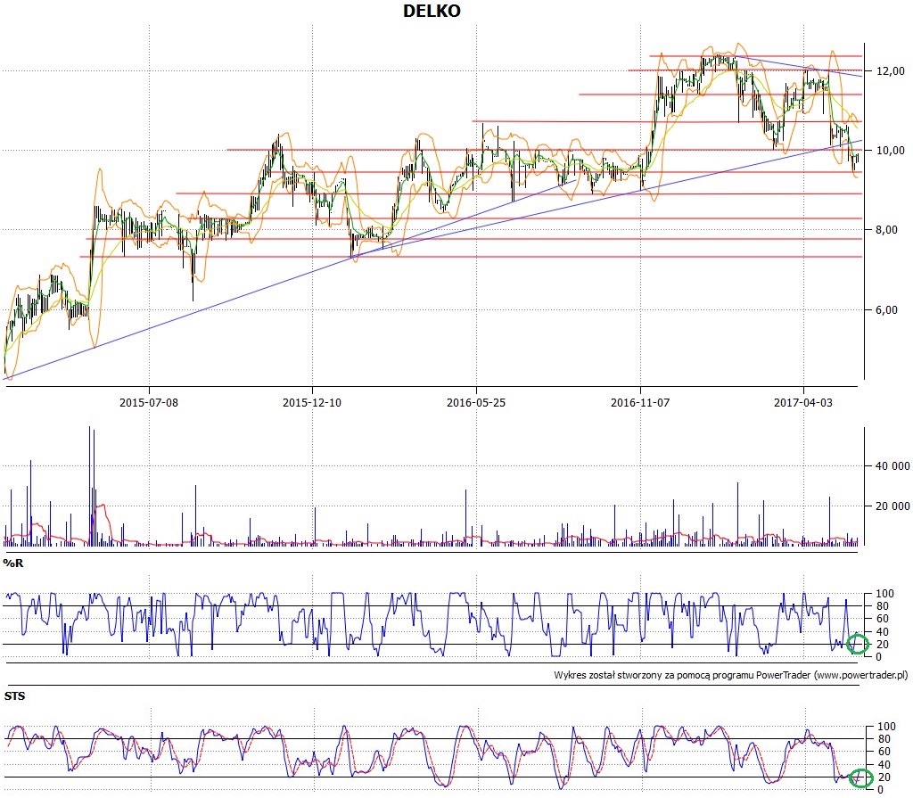Click the 8,00 price axis label
Viewport: 913px width, 798px height.
886,230
